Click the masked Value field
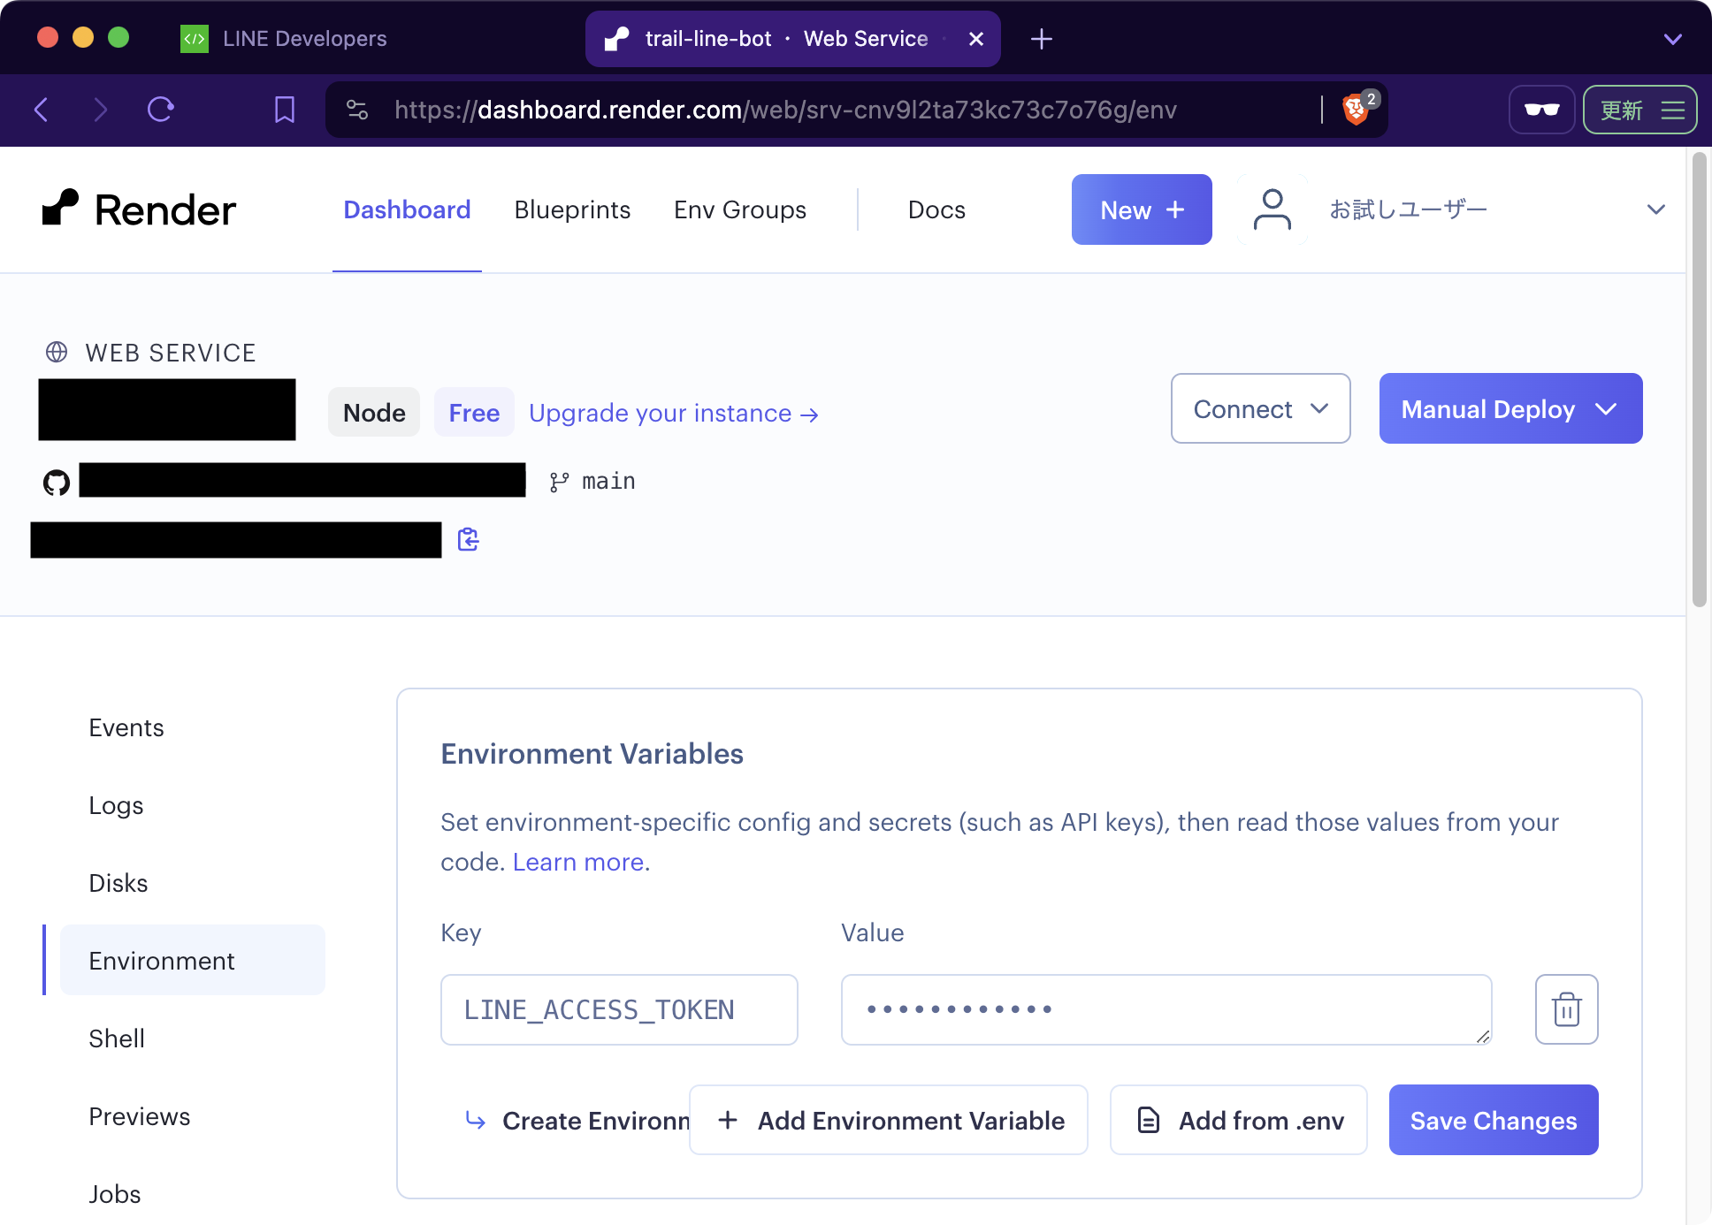The height and width of the screenshot is (1225, 1712). [x=1166, y=1009]
